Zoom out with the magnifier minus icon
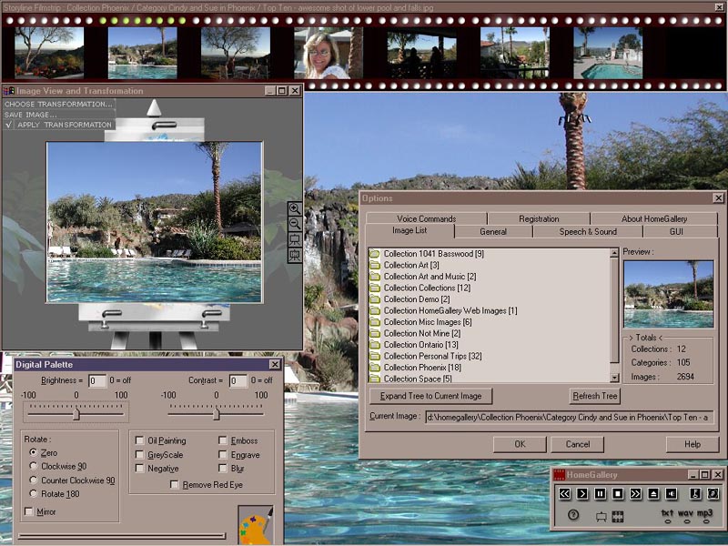This screenshot has width=728, height=546. click(295, 224)
